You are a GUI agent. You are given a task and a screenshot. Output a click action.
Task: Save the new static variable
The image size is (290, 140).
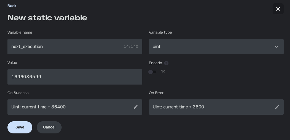click(x=20, y=127)
